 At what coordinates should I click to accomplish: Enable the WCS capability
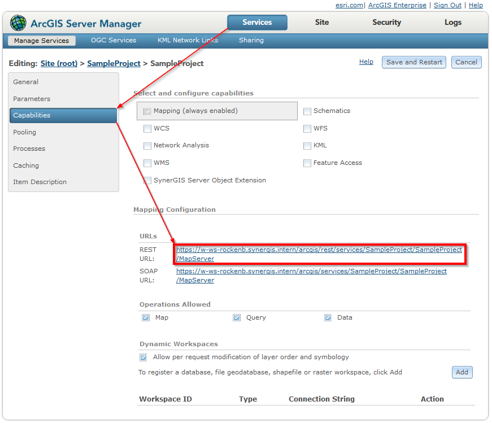click(147, 128)
